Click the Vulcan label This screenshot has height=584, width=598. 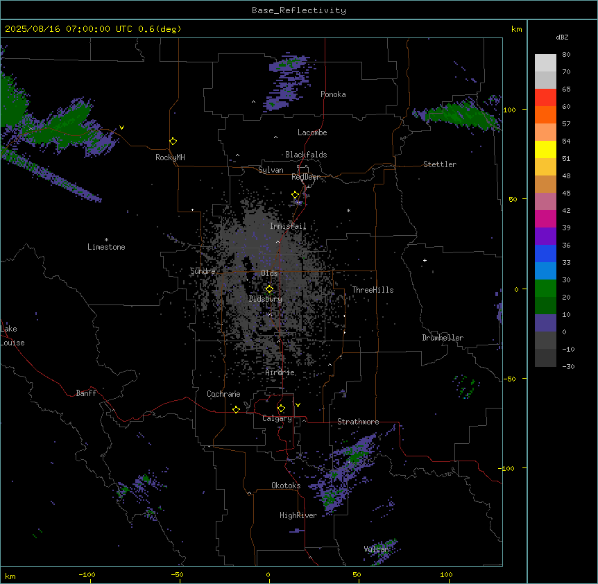tap(376, 549)
